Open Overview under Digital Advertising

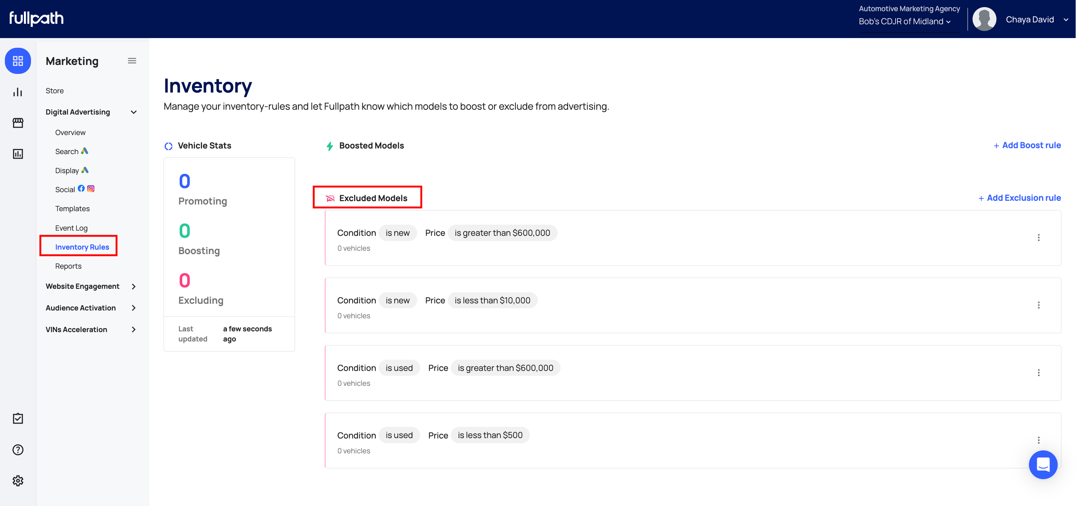(x=70, y=132)
